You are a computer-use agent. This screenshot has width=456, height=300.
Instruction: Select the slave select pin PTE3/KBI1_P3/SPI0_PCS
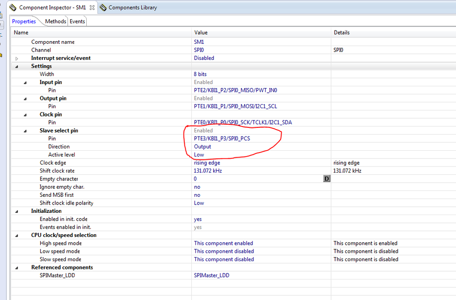[x=222, y=138]
